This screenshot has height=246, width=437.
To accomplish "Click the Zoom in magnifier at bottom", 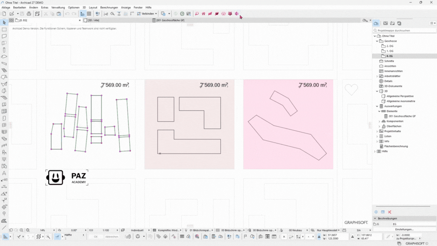I will pos(21,230).
